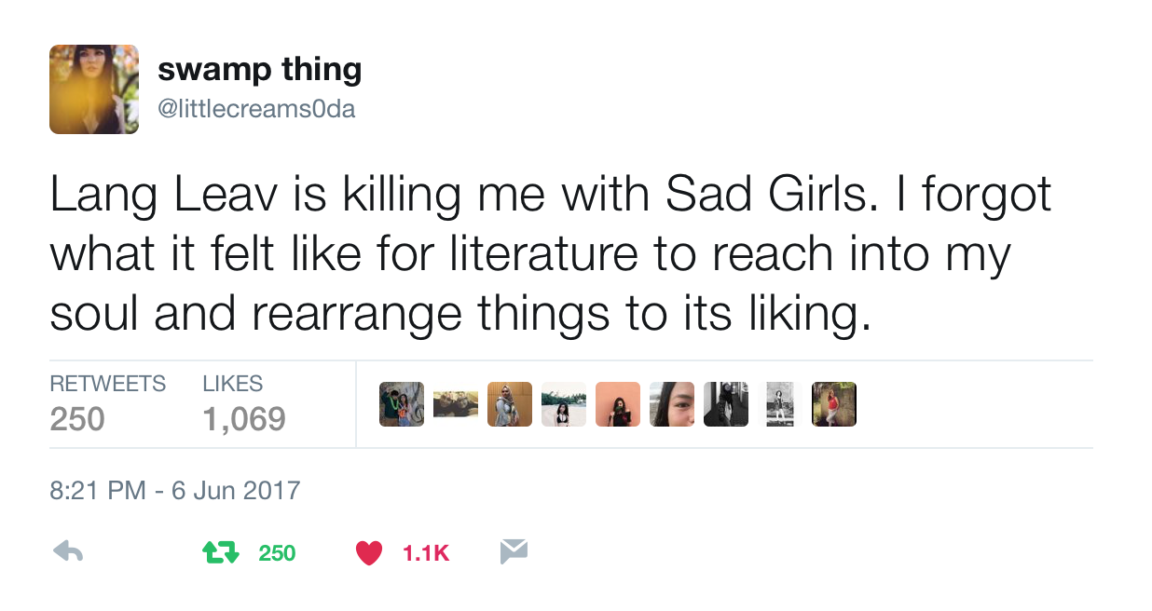Screen dimensions: 1152x611
Task: Open swamp thing's profile picture
Action: (94, 89)
